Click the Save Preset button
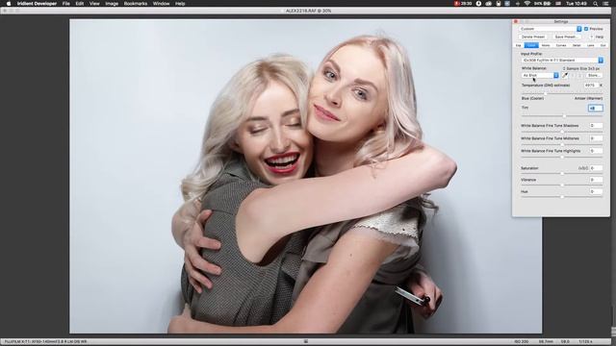The height and width of the screenshot is (346, 616). pos(566,37)
